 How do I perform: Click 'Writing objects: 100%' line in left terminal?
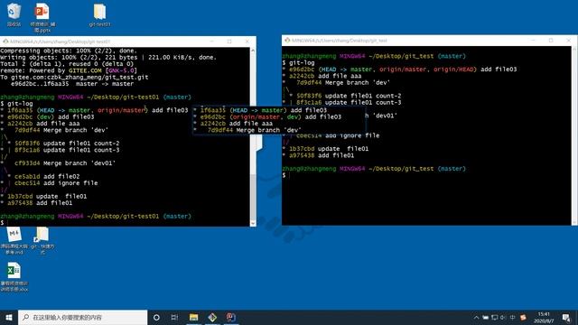coord(108,58)
